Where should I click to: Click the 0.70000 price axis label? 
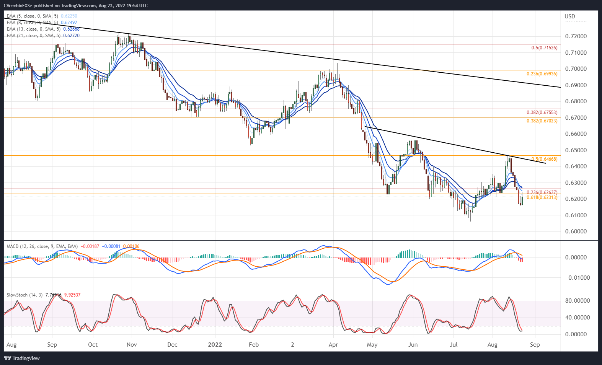(576, 69)
